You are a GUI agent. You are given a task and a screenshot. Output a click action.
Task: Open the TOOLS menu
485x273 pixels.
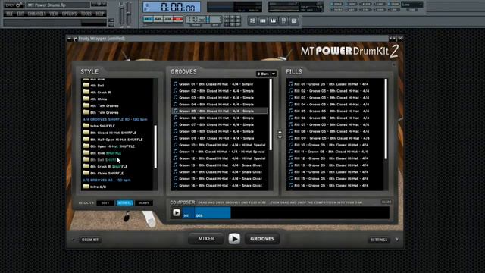[86, 14]
